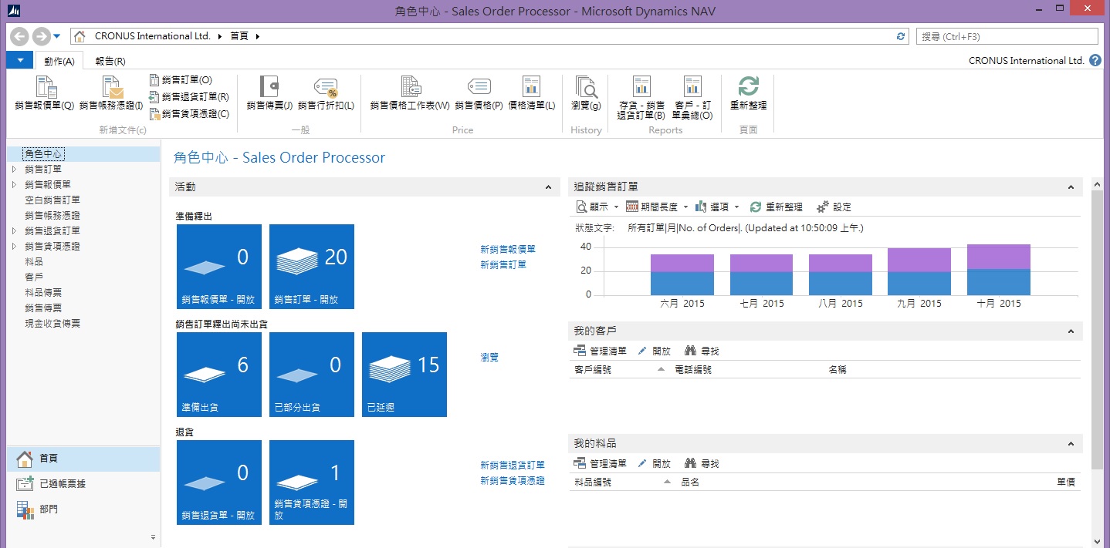Click the purple bar for 十月 2015

tap(998, 257)
